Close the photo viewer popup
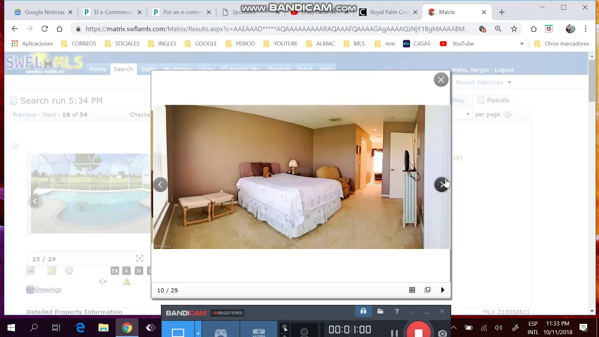The image size is (599, 337). (441, 80)
